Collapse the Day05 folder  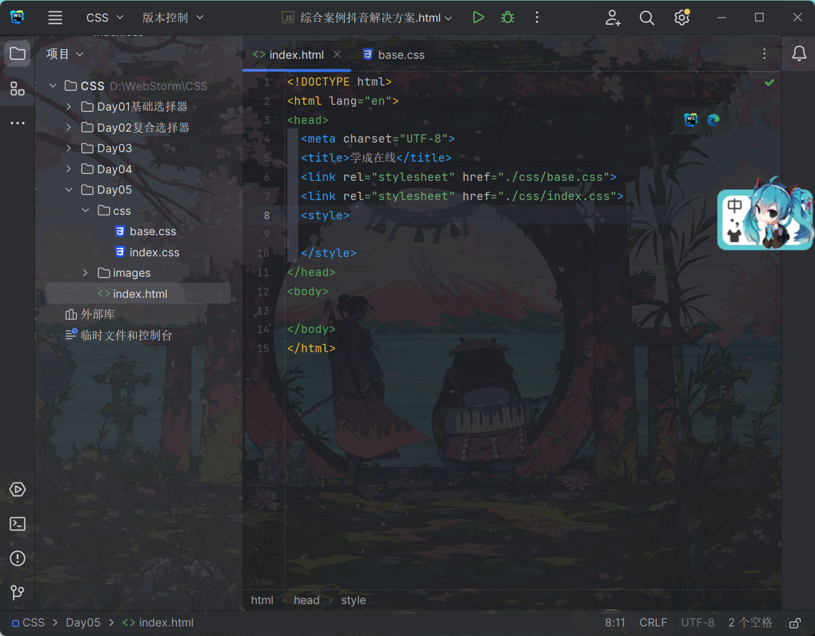coord(69,190)
